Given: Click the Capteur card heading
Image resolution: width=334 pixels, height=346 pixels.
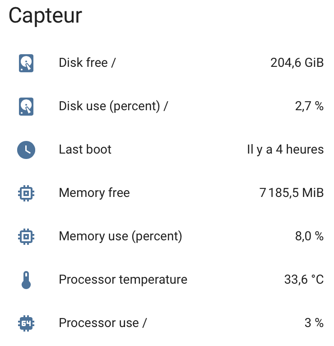Looking at the screenshot, I should point(45,16).
